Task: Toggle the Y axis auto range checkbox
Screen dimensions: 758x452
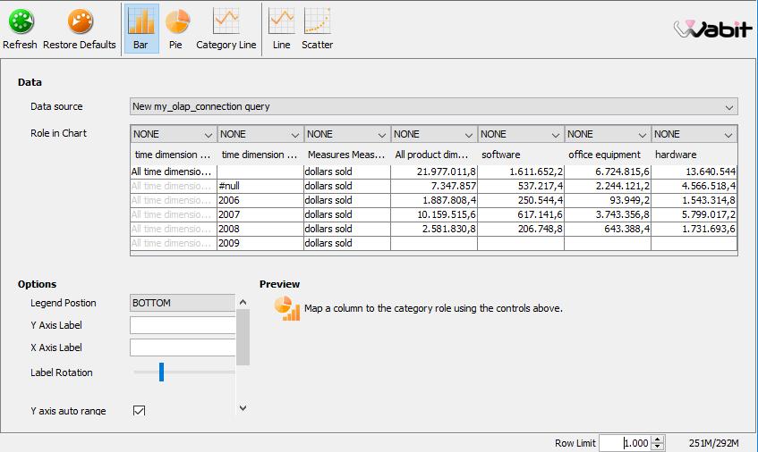Action: coord(139,411)
